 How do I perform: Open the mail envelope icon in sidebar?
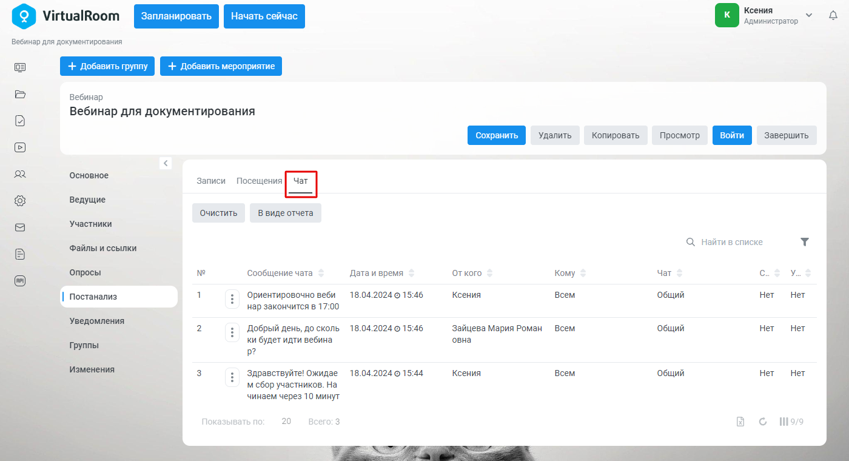20,227
